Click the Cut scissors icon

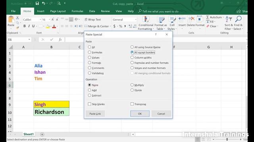[x=17, y=18]
